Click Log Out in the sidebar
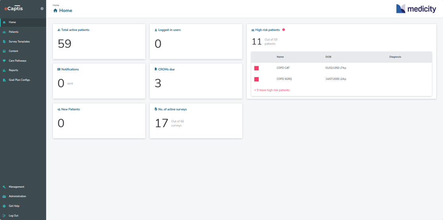The height and width of the screenshot is (220, 443). (x=13, y=216)
